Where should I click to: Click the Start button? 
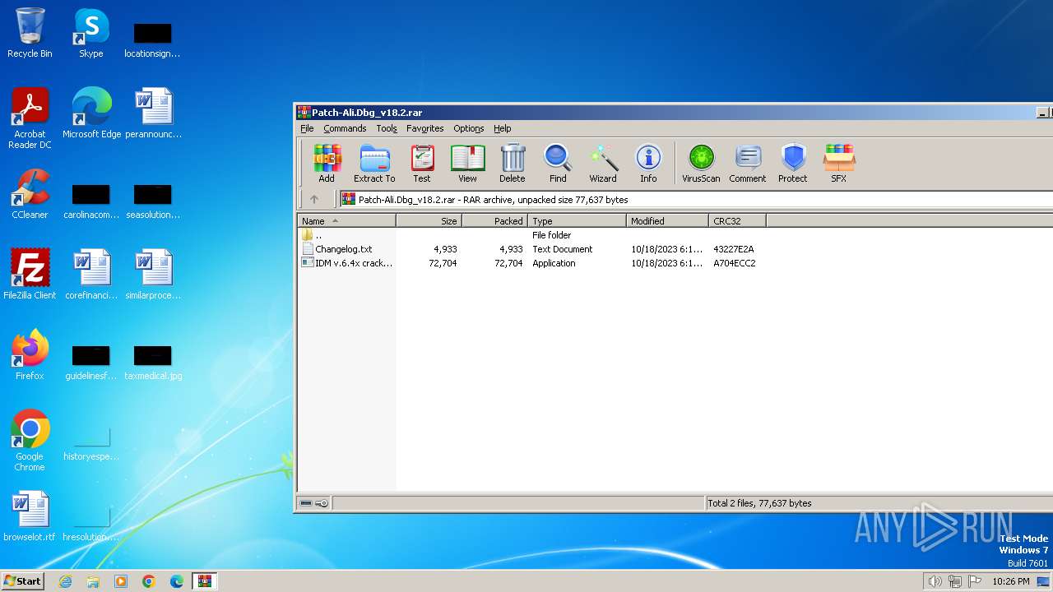click(22, 581)
